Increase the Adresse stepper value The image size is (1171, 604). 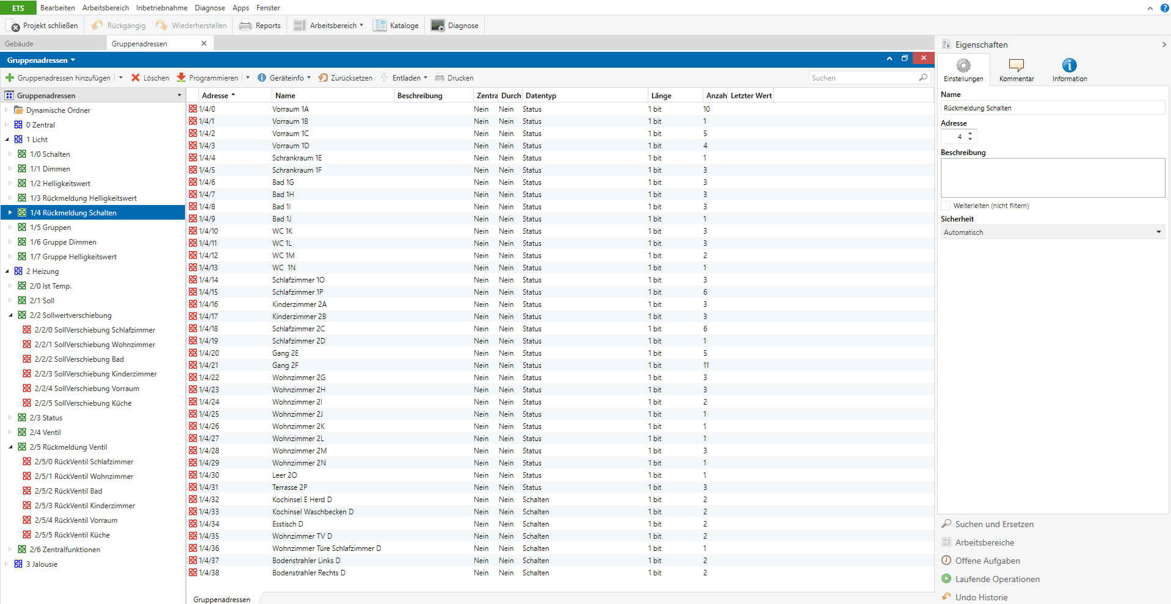970,133
